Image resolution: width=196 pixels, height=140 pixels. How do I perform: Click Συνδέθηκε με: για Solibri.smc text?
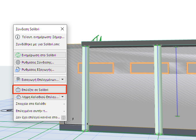tap(38, 44)
